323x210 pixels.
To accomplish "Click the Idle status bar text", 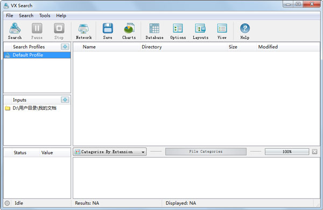I will click(19, 203).
